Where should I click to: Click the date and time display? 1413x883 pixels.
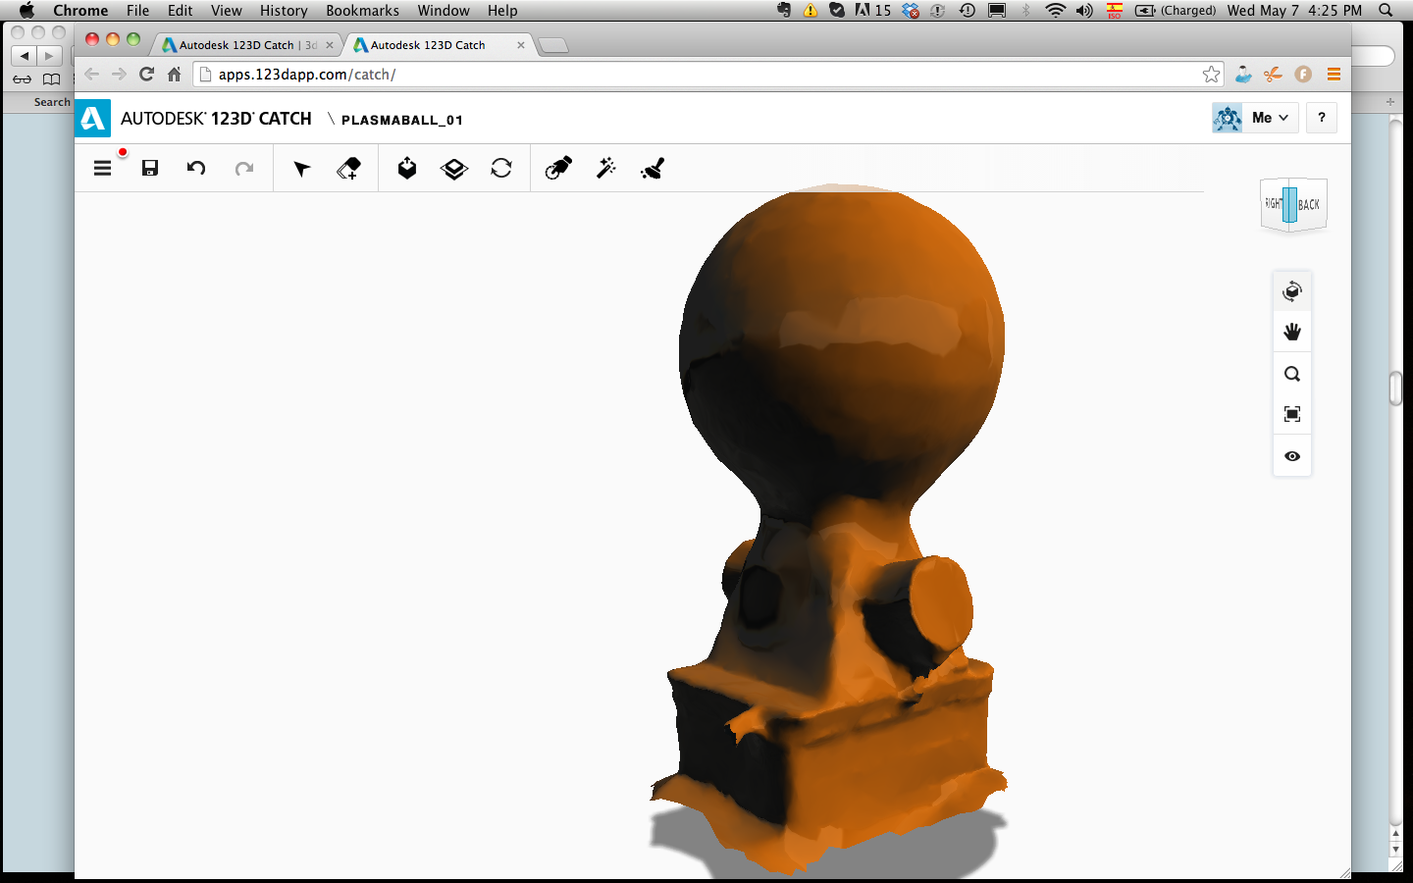click(1294, 10)
